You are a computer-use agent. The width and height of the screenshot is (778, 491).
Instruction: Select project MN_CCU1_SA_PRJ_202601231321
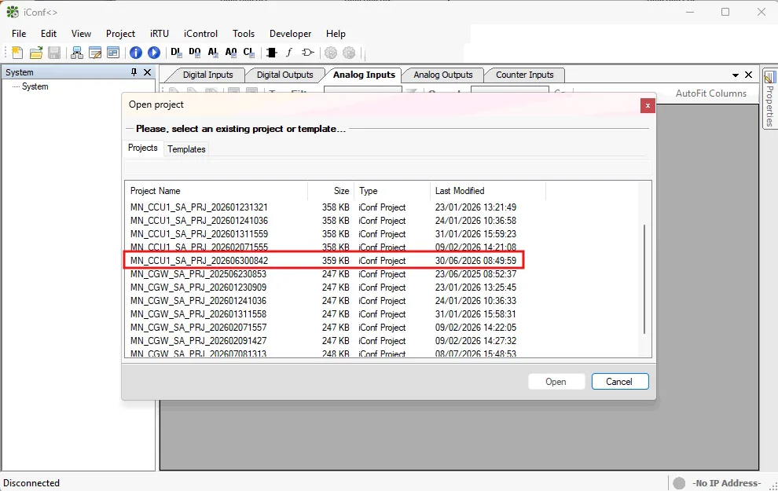323,207
